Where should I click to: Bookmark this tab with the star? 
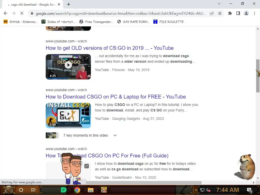[x=220, y=13]
